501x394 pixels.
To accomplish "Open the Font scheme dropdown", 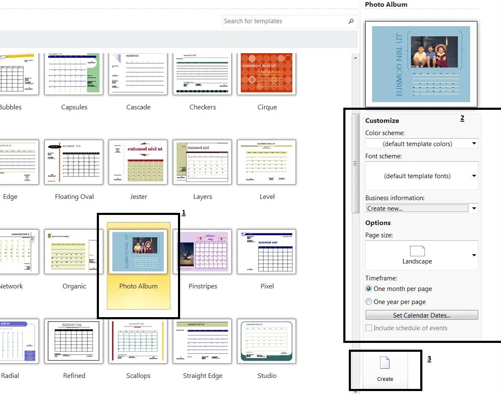I will (422, 176).
